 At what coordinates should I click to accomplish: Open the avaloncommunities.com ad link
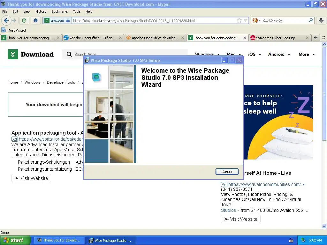pyautogui.click(x=264, y=184)
